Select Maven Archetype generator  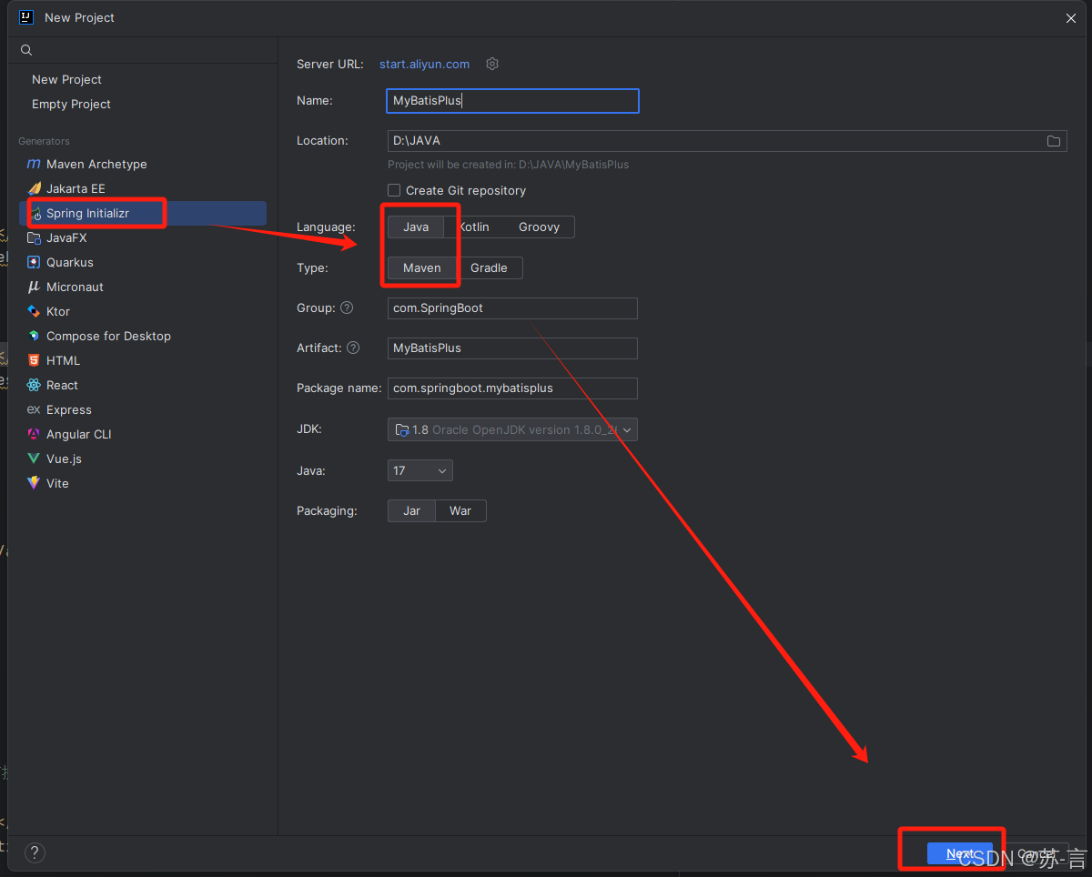tap(96, 164)
